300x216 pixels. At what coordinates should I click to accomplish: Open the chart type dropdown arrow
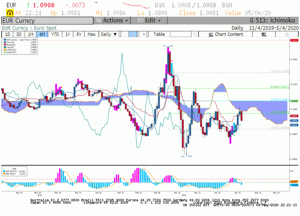pyautogui.click(x=144, y=34)
